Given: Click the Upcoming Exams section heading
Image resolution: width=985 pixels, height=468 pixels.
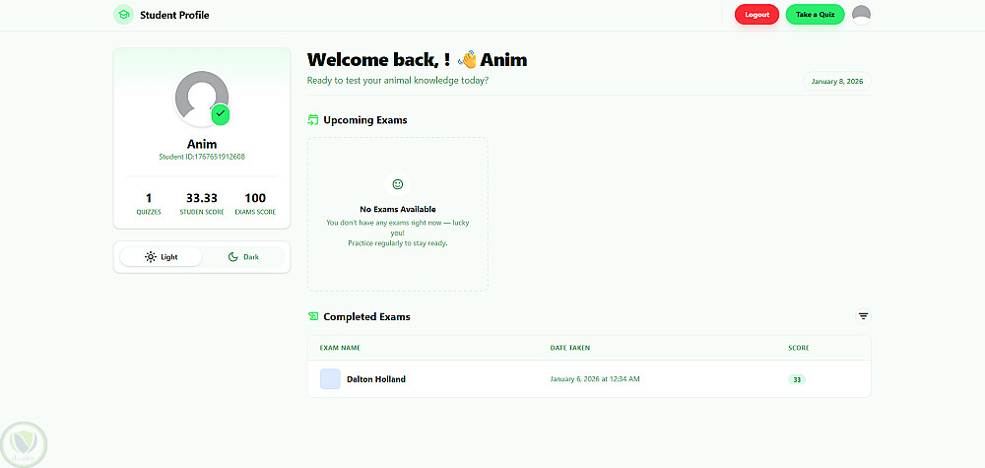Looking at the screenshot, I should click(365, 120).
